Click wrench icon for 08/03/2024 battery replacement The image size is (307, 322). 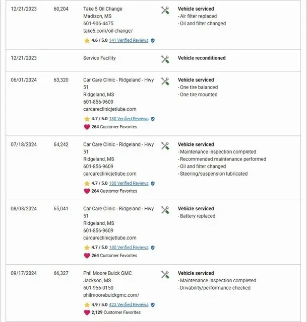[165, 210]
